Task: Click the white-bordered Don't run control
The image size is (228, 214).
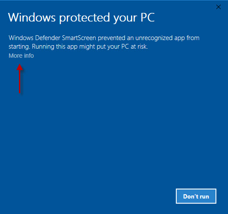Action: [x=196, y=196]
